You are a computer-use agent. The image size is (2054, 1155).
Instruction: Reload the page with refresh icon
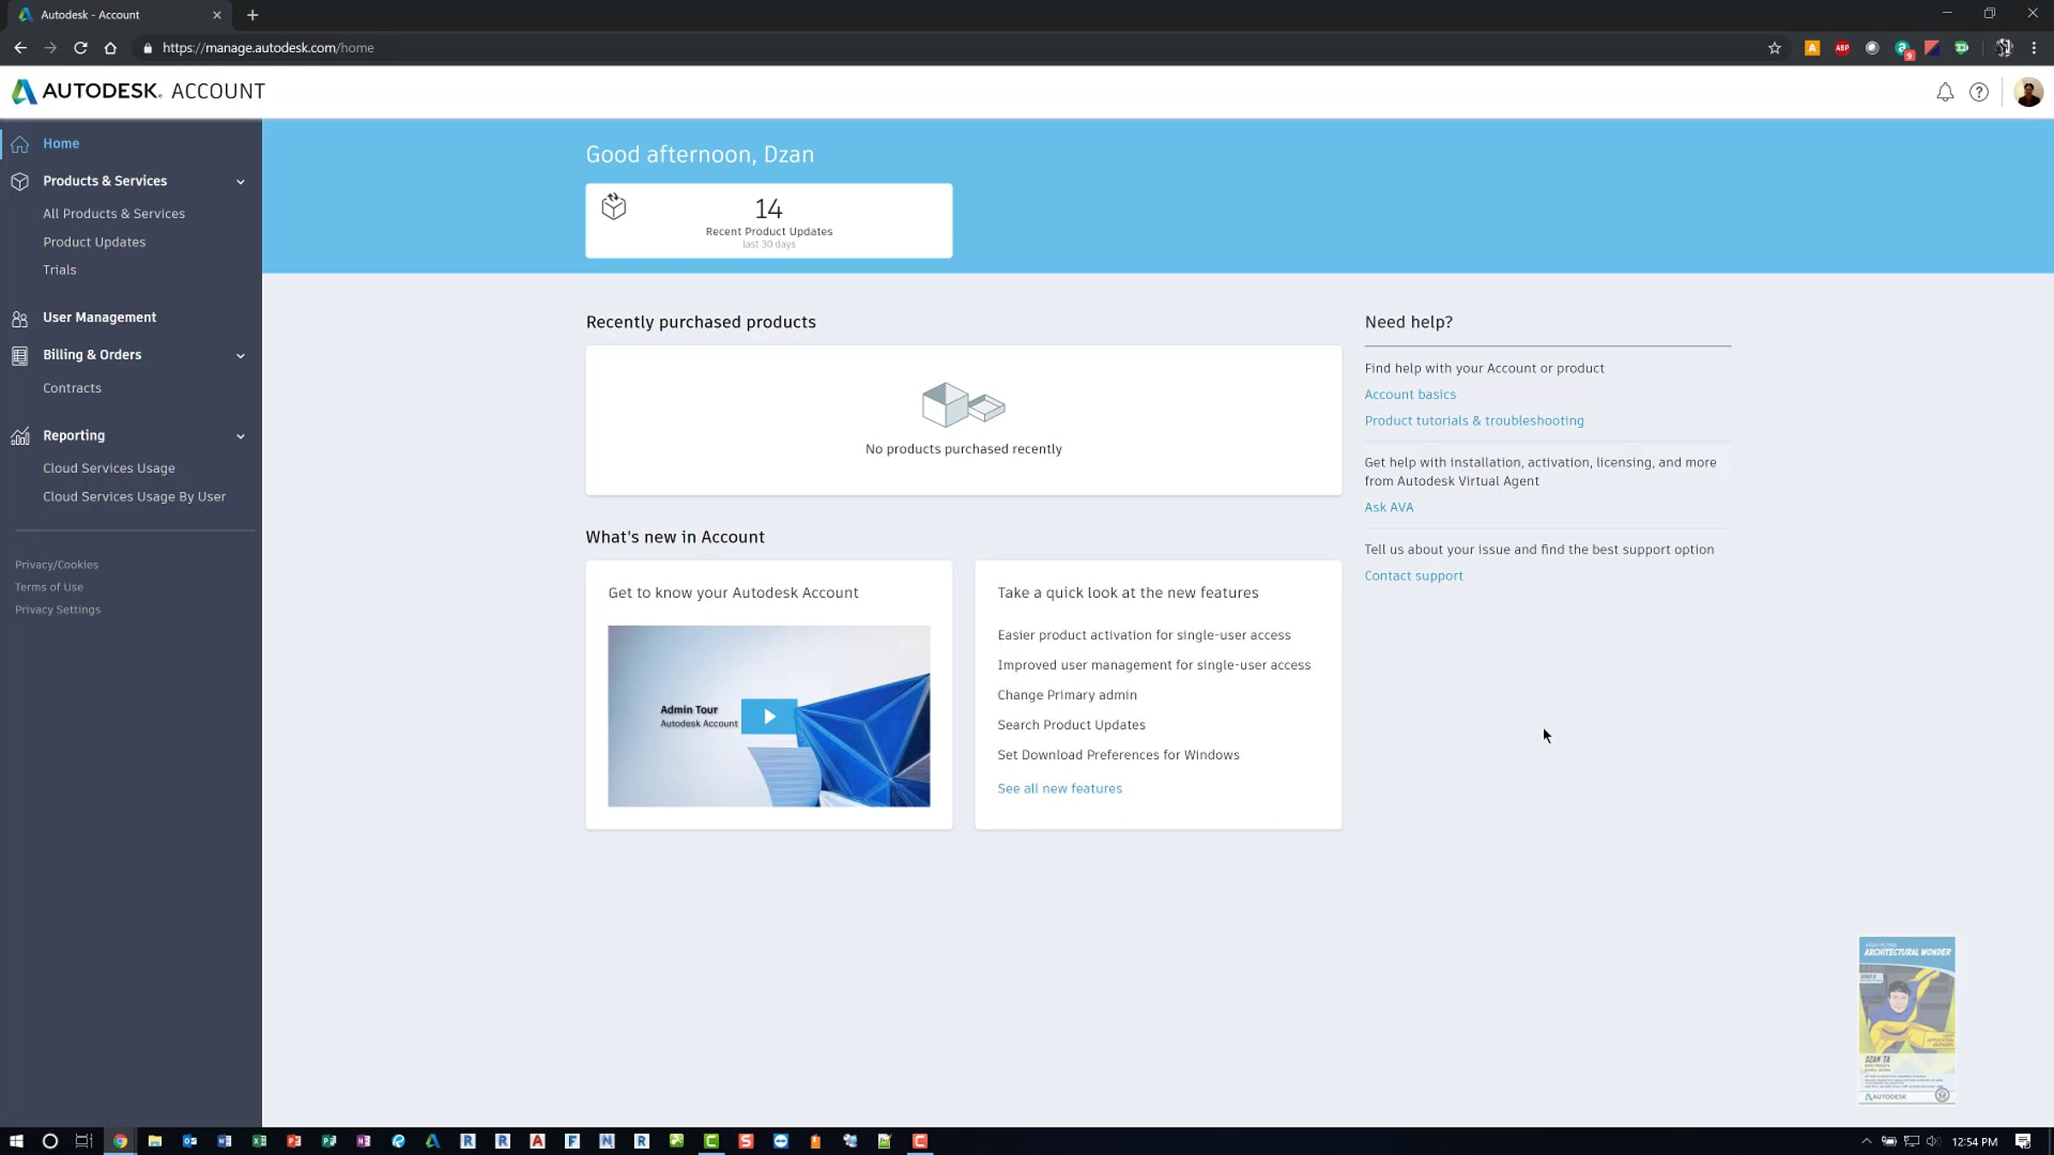80,48
